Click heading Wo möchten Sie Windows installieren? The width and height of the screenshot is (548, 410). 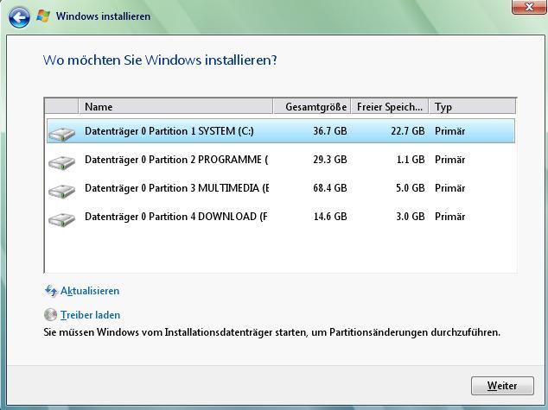pos(160,60)
